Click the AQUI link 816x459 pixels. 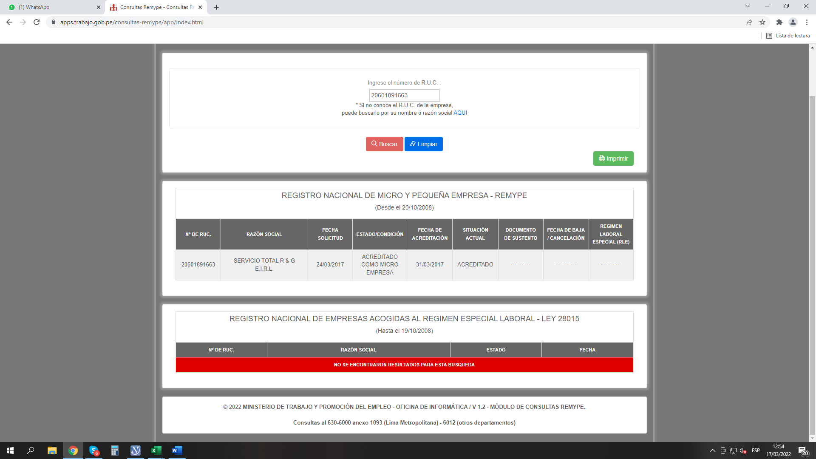pos(460,113)
